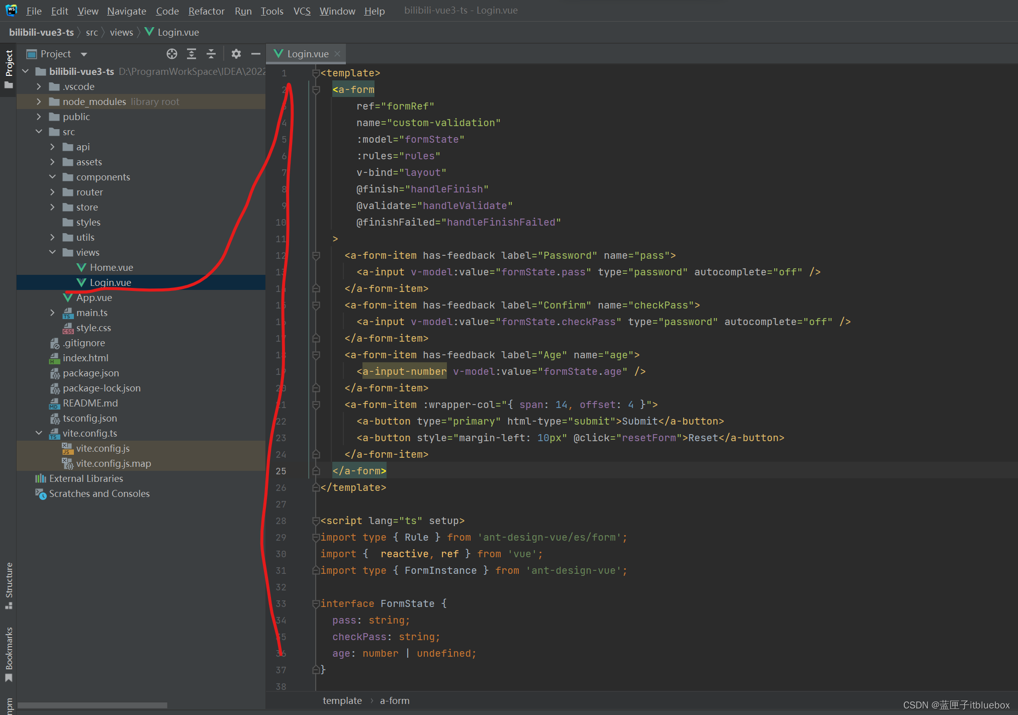Click the collapse all icon in Project panel

point(211,53)
